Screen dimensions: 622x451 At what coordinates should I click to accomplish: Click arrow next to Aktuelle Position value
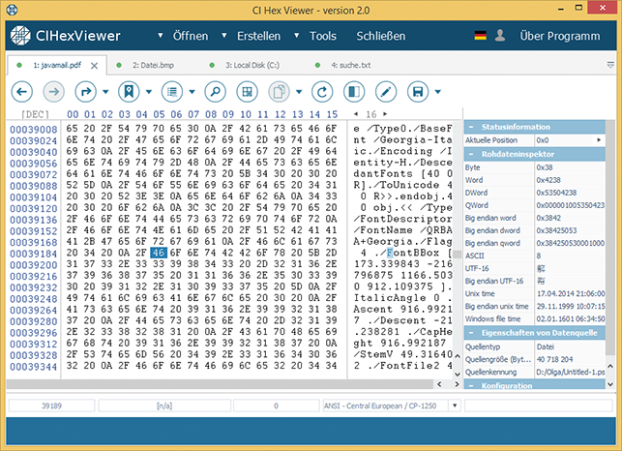(x=599, y=139)
